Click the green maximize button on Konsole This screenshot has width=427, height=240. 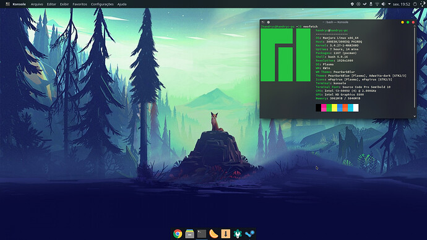pos(408,22)
